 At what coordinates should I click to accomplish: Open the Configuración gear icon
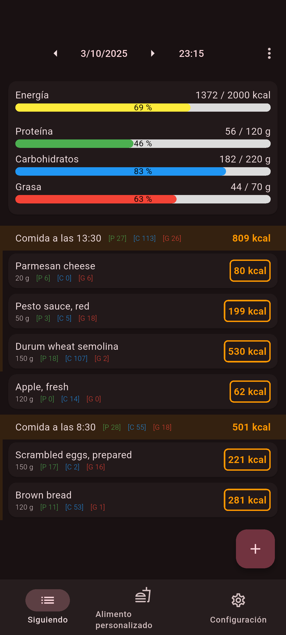238,600
